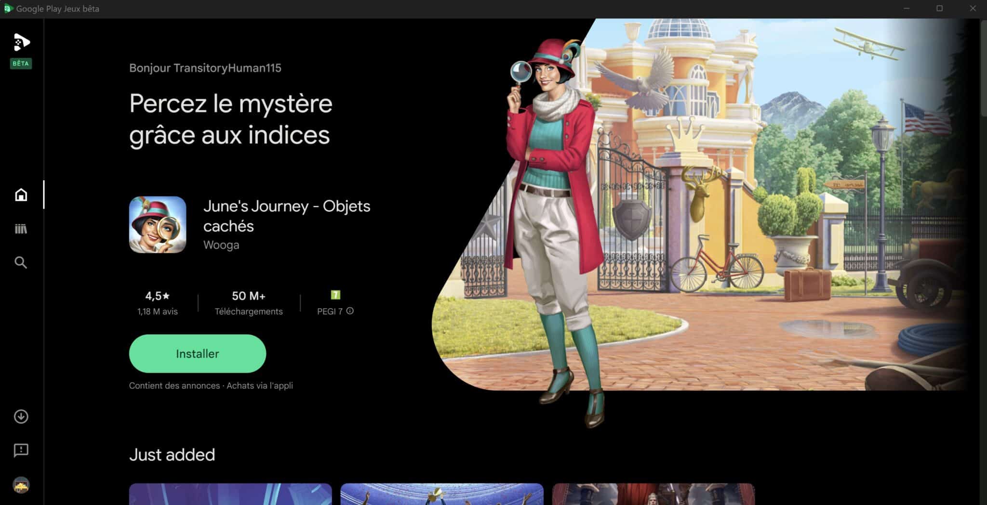The image size is (987, 505).
Task: Click the 'Just added' section heading
Action: (172, 454)
